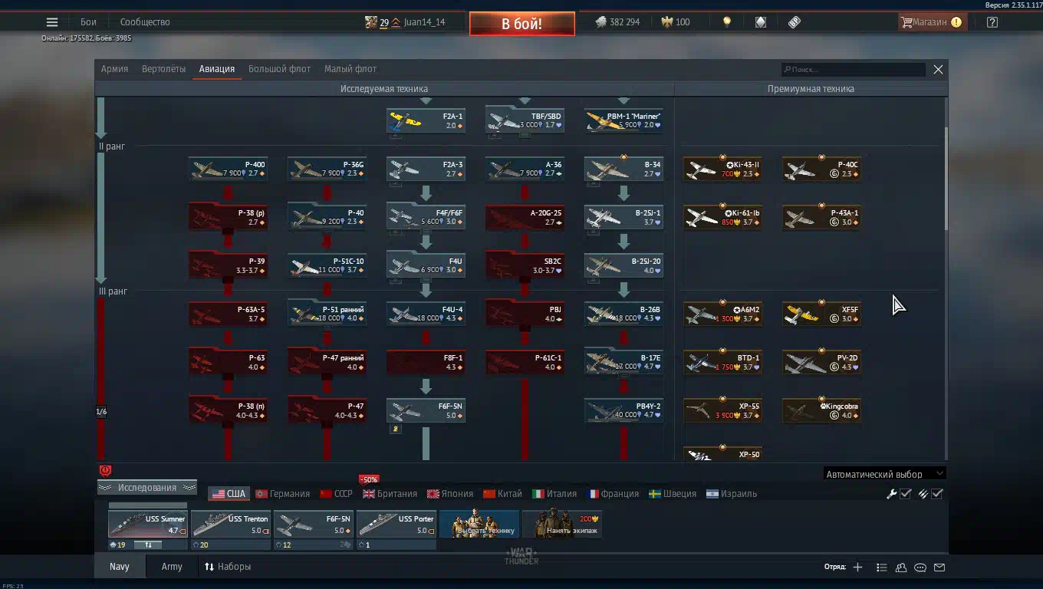Click the golden eagles currency icon

[x=667, y=22]
